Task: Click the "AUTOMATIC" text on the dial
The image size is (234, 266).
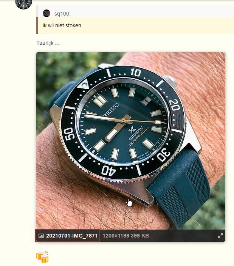Action: coord(136,133)
